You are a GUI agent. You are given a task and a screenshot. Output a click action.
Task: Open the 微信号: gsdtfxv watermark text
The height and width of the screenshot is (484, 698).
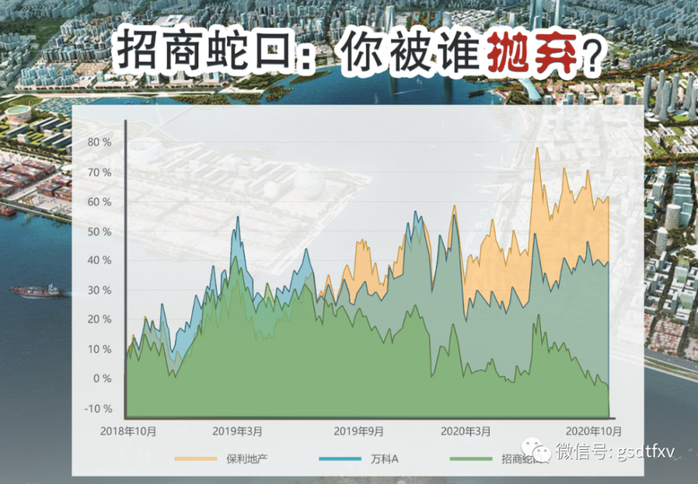click(x=615, y=451)
